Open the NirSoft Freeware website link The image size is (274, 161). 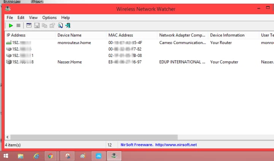pyautogui.click(x=159, y=145)
